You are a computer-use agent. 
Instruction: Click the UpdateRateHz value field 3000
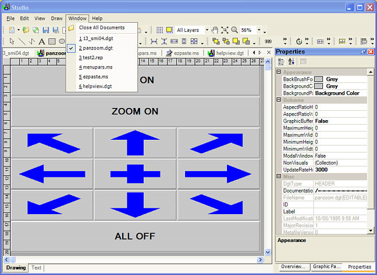point(340,169)
